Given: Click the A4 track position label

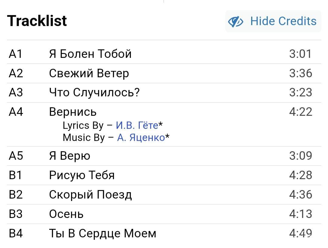Looking at the screenshot, I should [16, 112].
